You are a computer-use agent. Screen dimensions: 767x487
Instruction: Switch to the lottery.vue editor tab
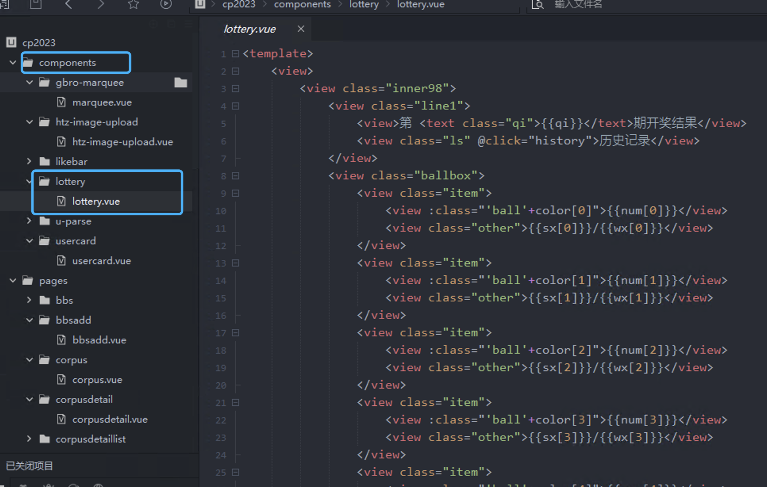249,29
